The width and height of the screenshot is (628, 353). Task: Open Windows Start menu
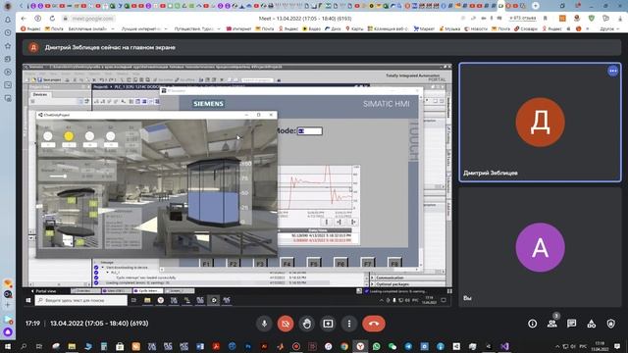click(x=7, y=346)
